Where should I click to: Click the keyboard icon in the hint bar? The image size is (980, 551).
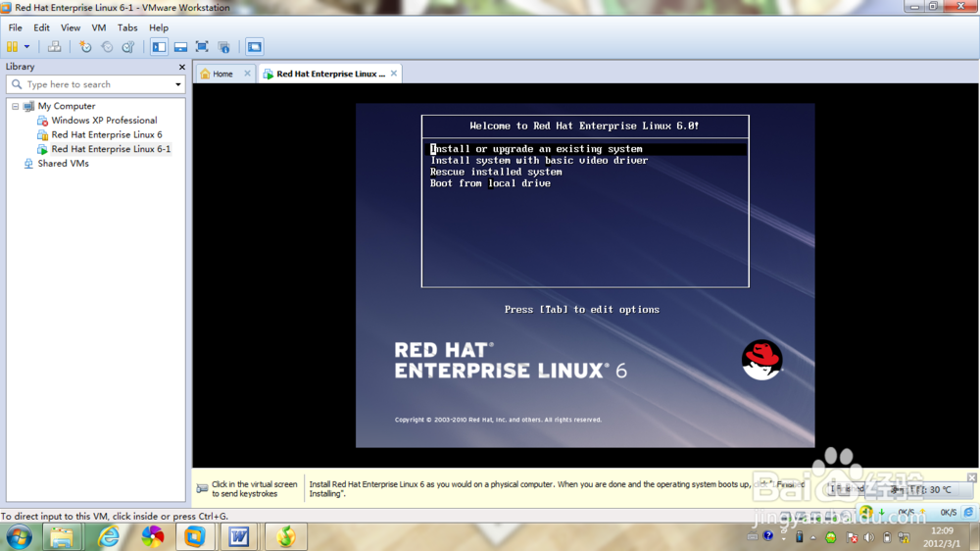click(x=202, y=488)
